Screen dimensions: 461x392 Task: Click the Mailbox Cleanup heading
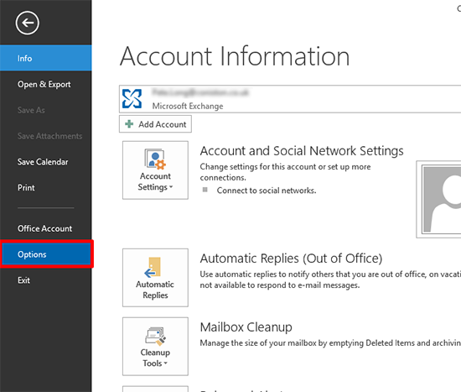tap(246, 327)
